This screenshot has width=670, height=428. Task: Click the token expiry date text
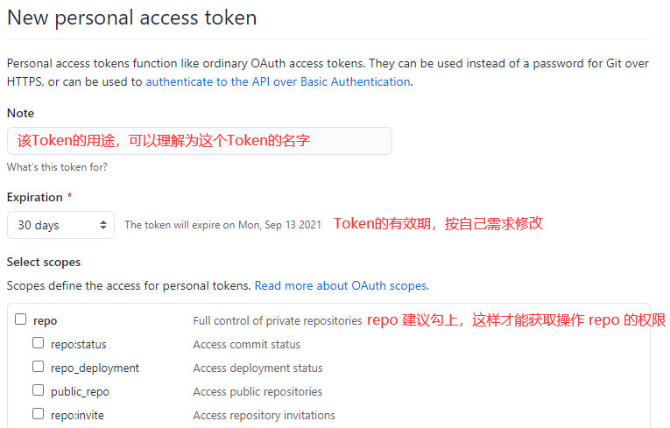[x=222, y=225]
